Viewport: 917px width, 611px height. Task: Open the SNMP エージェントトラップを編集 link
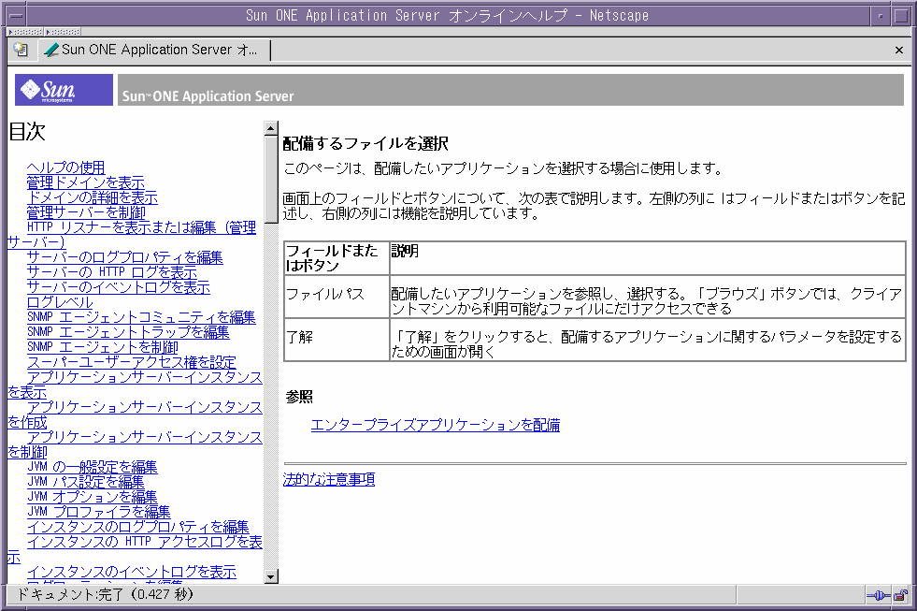[x=128, y=332]
